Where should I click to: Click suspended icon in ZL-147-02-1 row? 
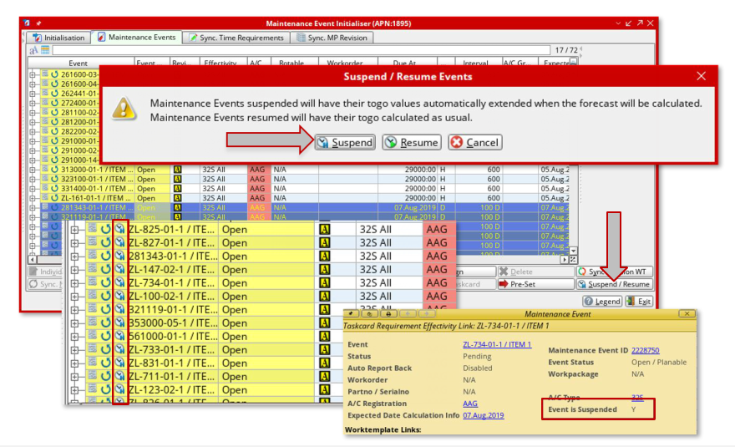(x=120, y=269)
